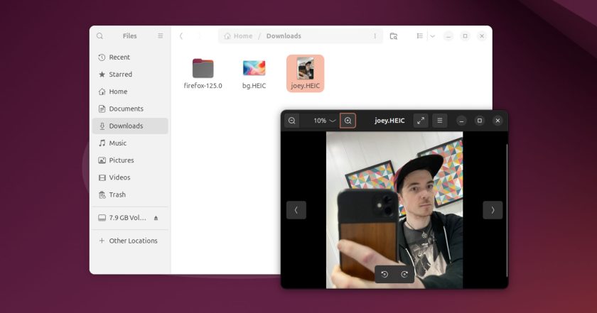597x313 pixels.
Task: Open the 10% zoom level dropdown
Action: [x=324, y=121]
